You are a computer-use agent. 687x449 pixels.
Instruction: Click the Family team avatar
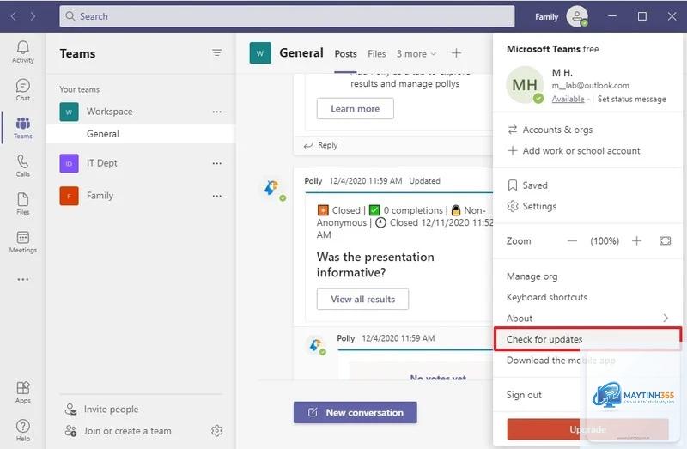pyautogui.click(x=70, y=196)
